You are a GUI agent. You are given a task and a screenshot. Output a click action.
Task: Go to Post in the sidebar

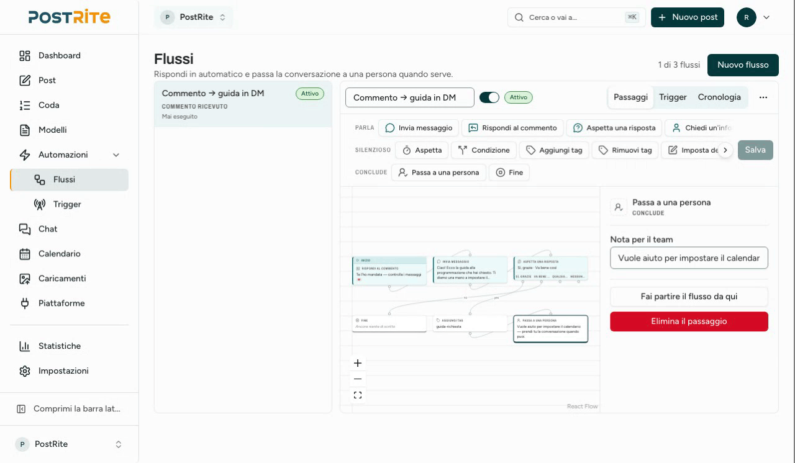pos(69,80)
